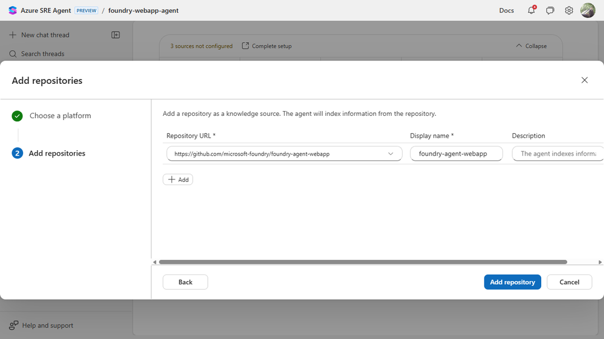Click the '3 sources not configured' text
The width and height of the screenshot is (604, 339).
(201, 46)
